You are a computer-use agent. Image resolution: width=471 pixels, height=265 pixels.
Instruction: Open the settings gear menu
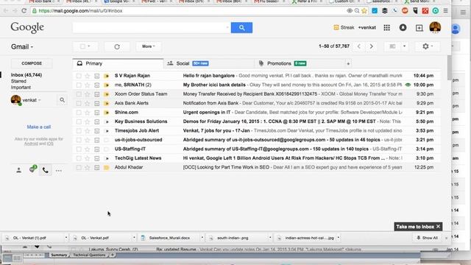point(428,46)
